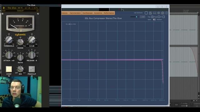Flip the Delta / Random switch
Screen dimensions: 200x112
tap(154, 20)
